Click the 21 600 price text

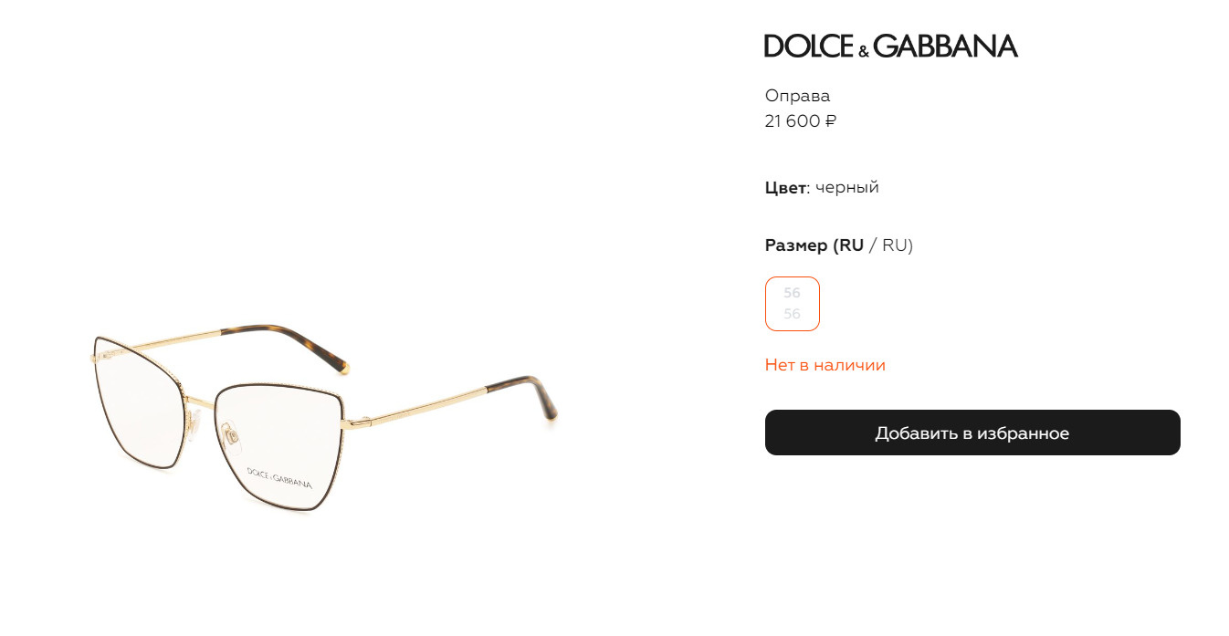pos(793,120)
